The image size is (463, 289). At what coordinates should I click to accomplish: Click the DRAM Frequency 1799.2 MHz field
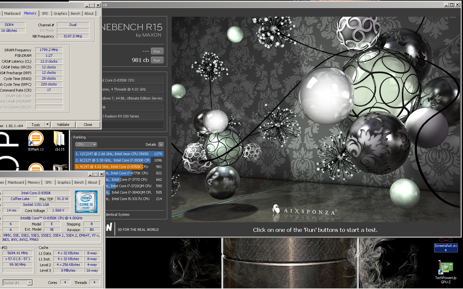point(49,50)
